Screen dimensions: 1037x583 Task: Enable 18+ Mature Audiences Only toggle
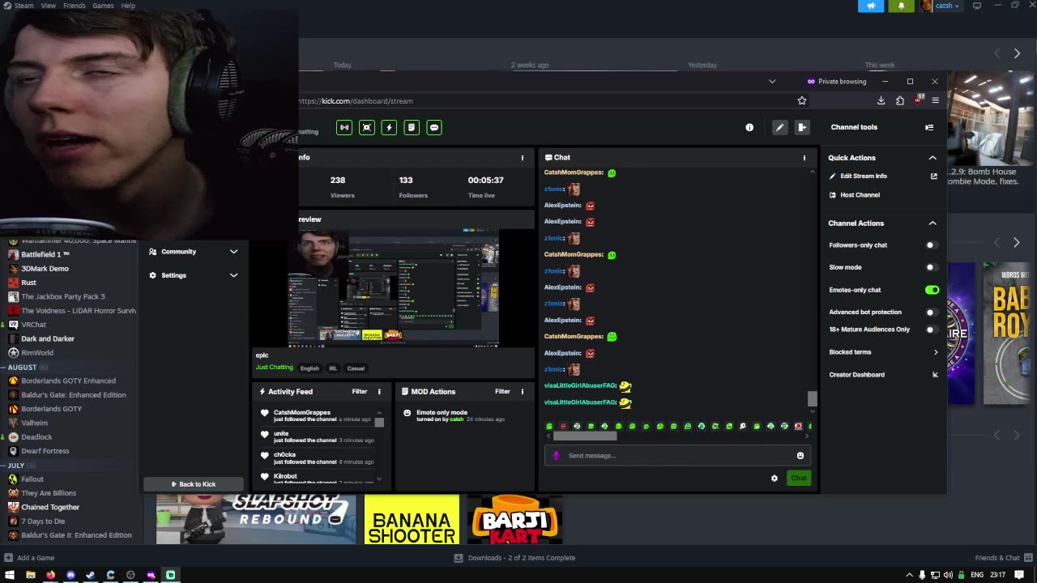coord(932,330)
